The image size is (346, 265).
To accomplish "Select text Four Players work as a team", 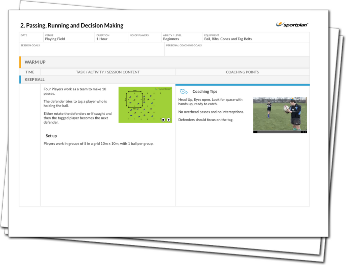I will (75, 91).
